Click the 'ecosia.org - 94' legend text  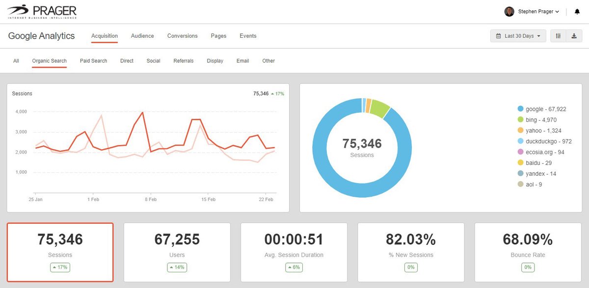click(x=545, y=152)
